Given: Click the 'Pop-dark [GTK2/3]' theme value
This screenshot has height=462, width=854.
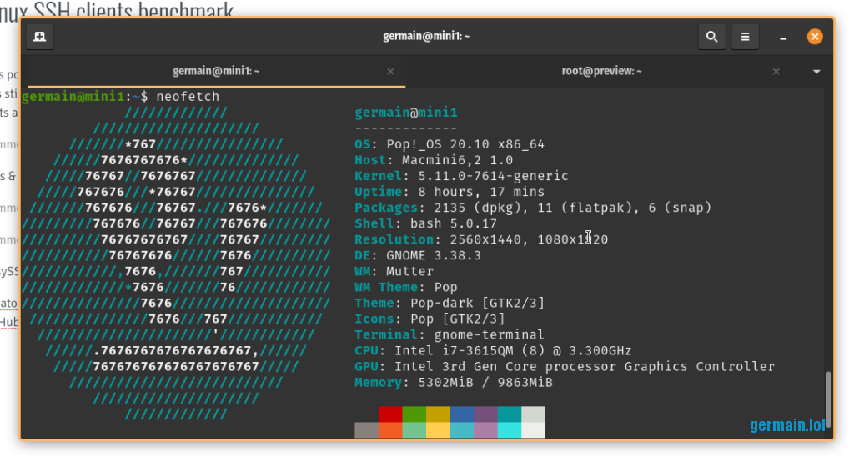Looking at the screenshot, I should coord(478,303).
